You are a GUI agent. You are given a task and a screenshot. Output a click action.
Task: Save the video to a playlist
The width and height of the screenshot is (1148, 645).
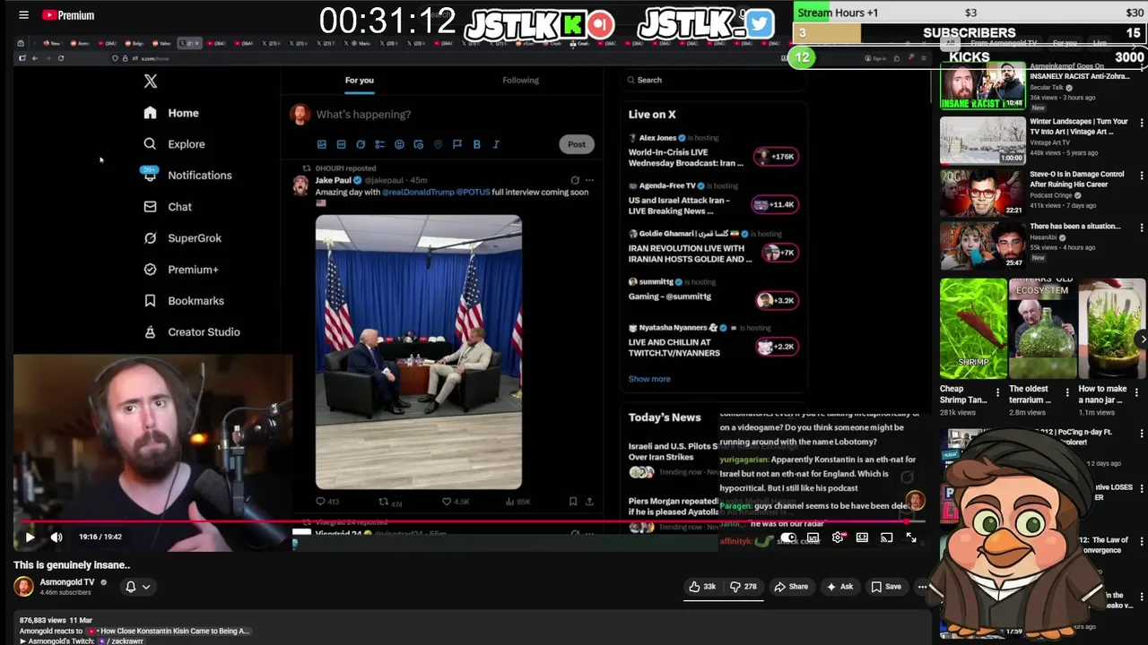[886, 587]
